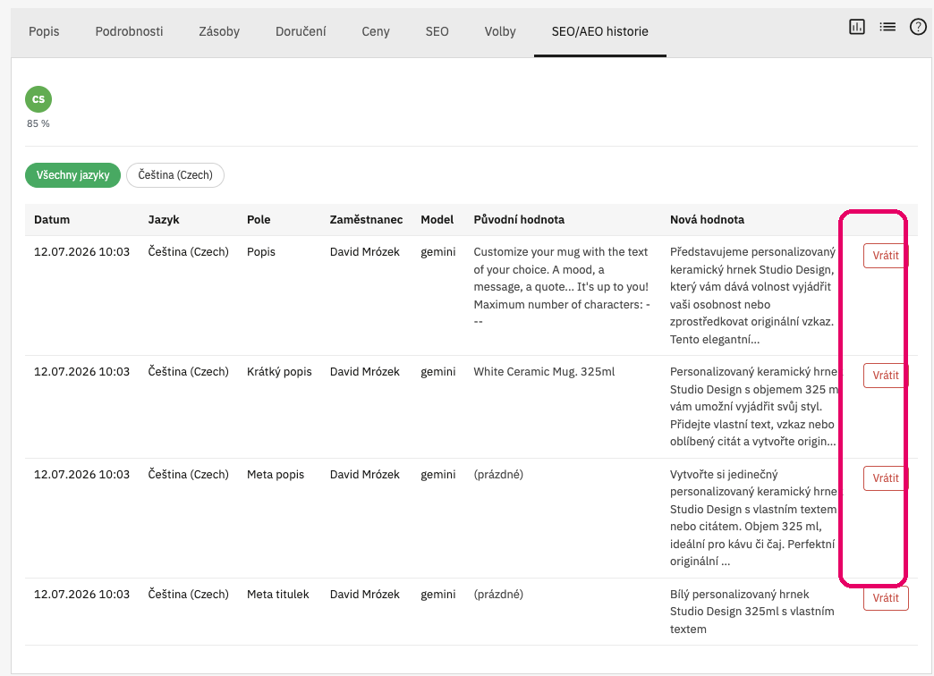Click (prázdné) in the Meta titulek row
The image size is (934, 676).
click(498, 595)
